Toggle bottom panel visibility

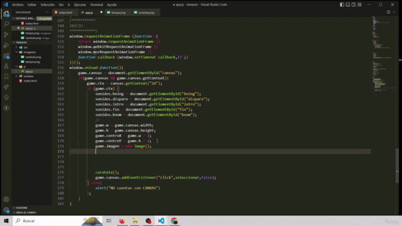347,4
